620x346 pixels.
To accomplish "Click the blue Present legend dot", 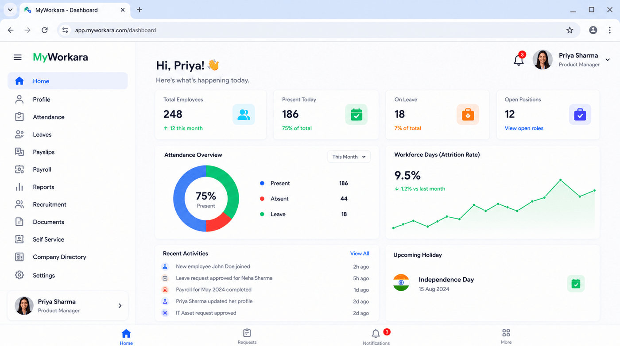I will click(262, 183).
